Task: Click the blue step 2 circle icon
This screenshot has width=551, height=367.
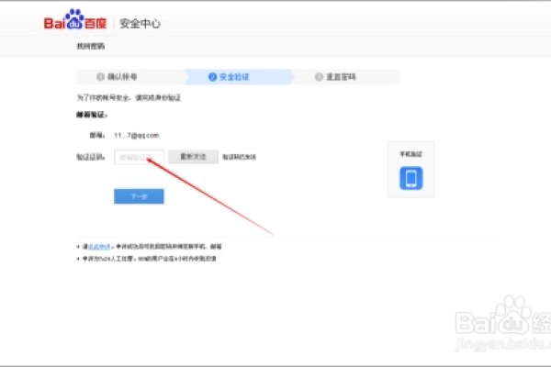Action: (212, 76)
